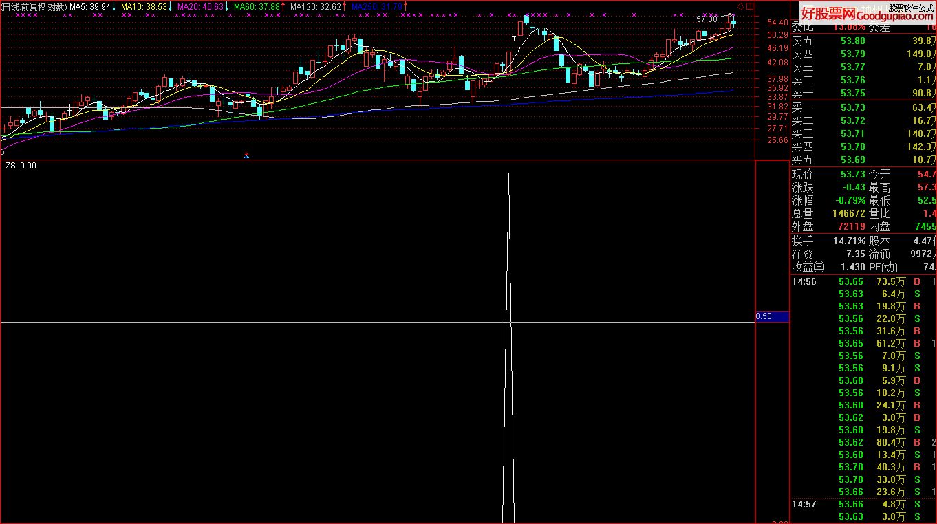Select the 买三 53.71 bid row
This screenshot has width=937, height=524.
(863, 133)
